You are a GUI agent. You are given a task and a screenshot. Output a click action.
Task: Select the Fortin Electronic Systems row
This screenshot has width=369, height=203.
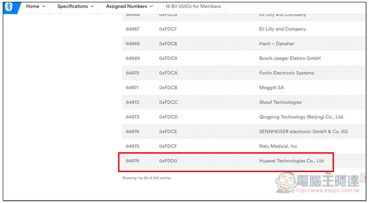point(286,73)
